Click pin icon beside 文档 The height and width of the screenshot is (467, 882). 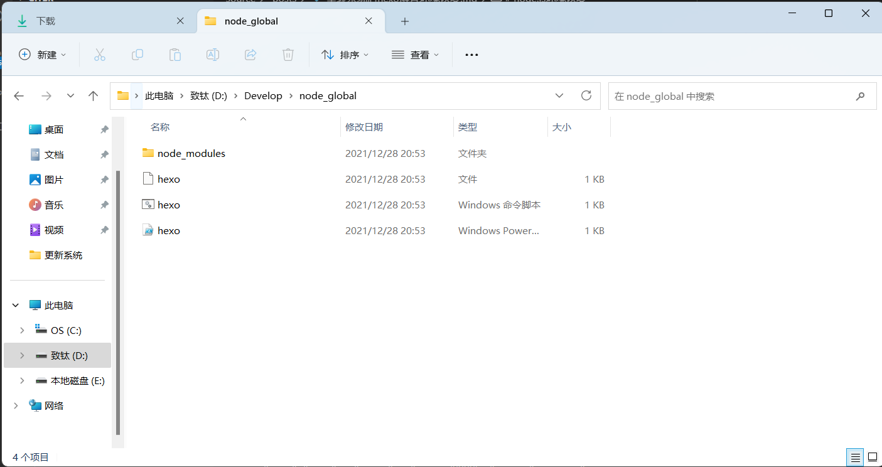click(x=104, y=154)
